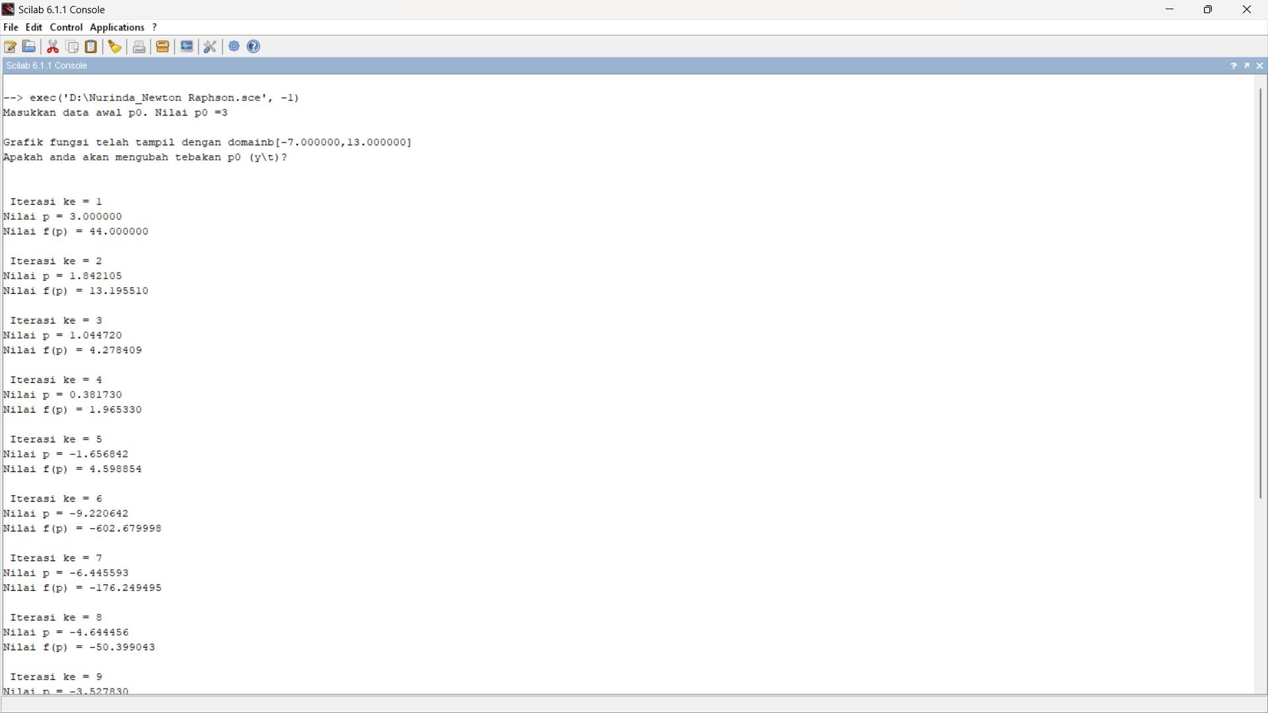Screen dimensions: 1268x713
Task: Click 'Iterasi ke = 3' line
Action: [56, 321]
